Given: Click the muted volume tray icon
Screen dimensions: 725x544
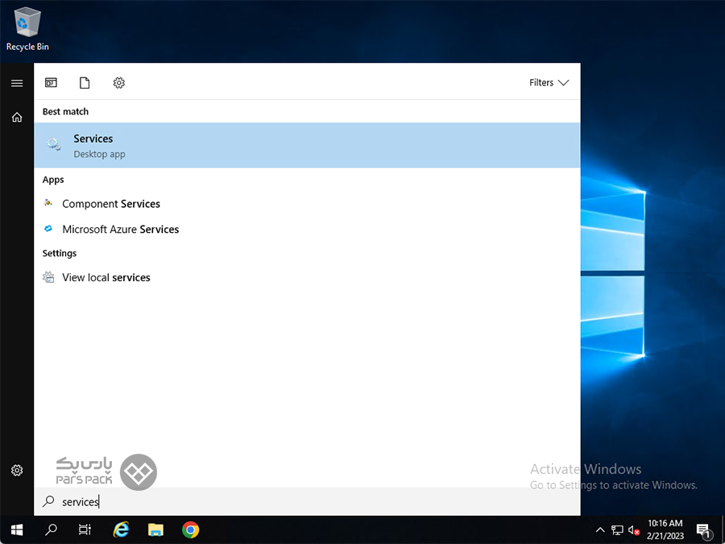Looking at the screenshot, I should pyautogui.click(x=634, y=530).
